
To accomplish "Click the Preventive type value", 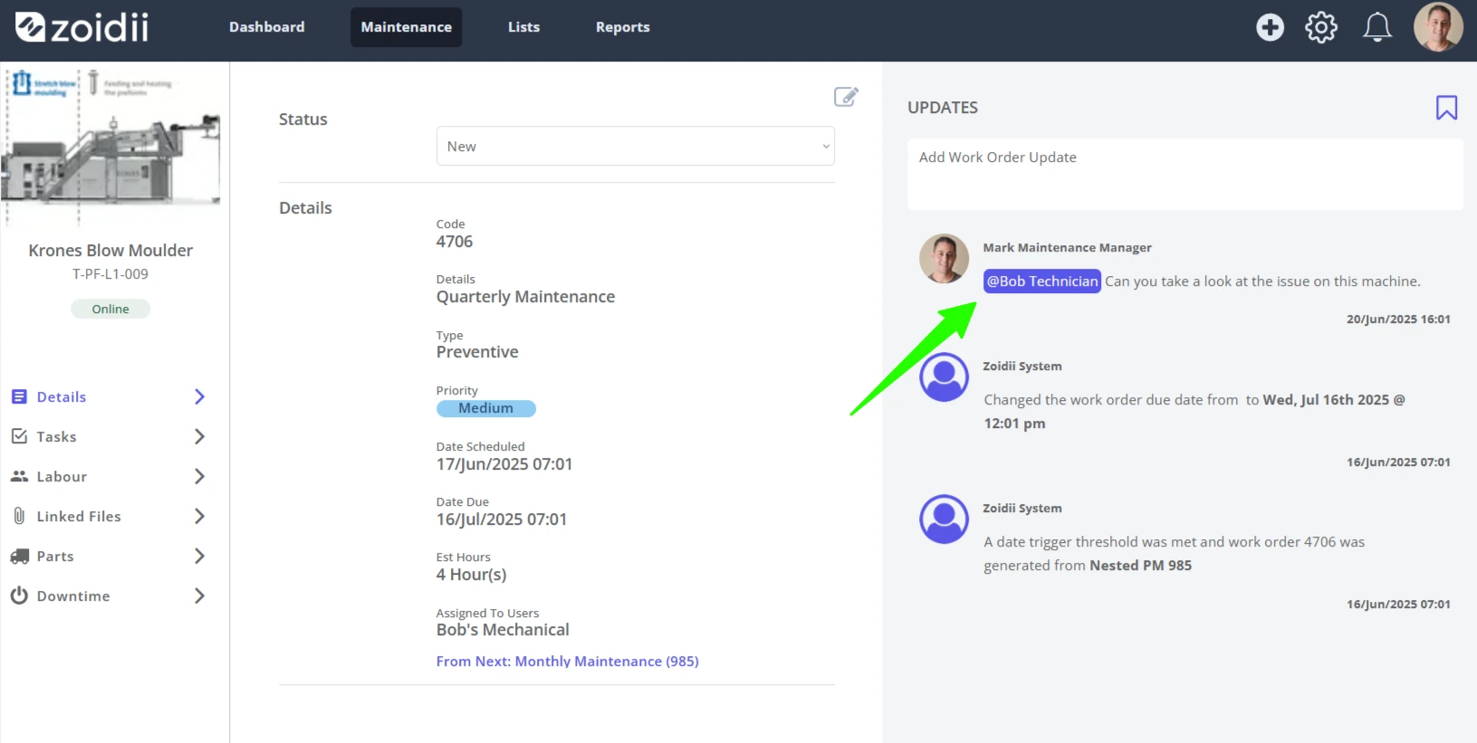I will pyautogui.click(x=477, y=352).
